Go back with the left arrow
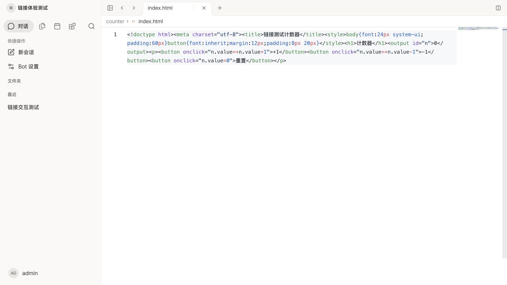Screen dimensions: 507x285 [x=122, y=8]
